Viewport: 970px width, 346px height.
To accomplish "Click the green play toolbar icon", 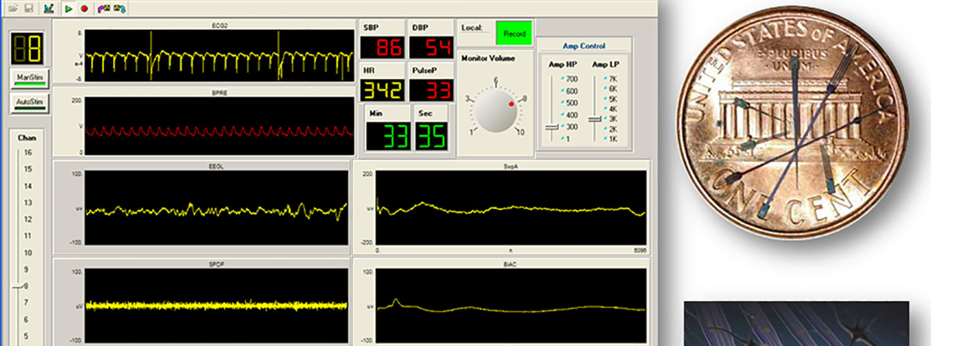I will (x=69, y=8).
